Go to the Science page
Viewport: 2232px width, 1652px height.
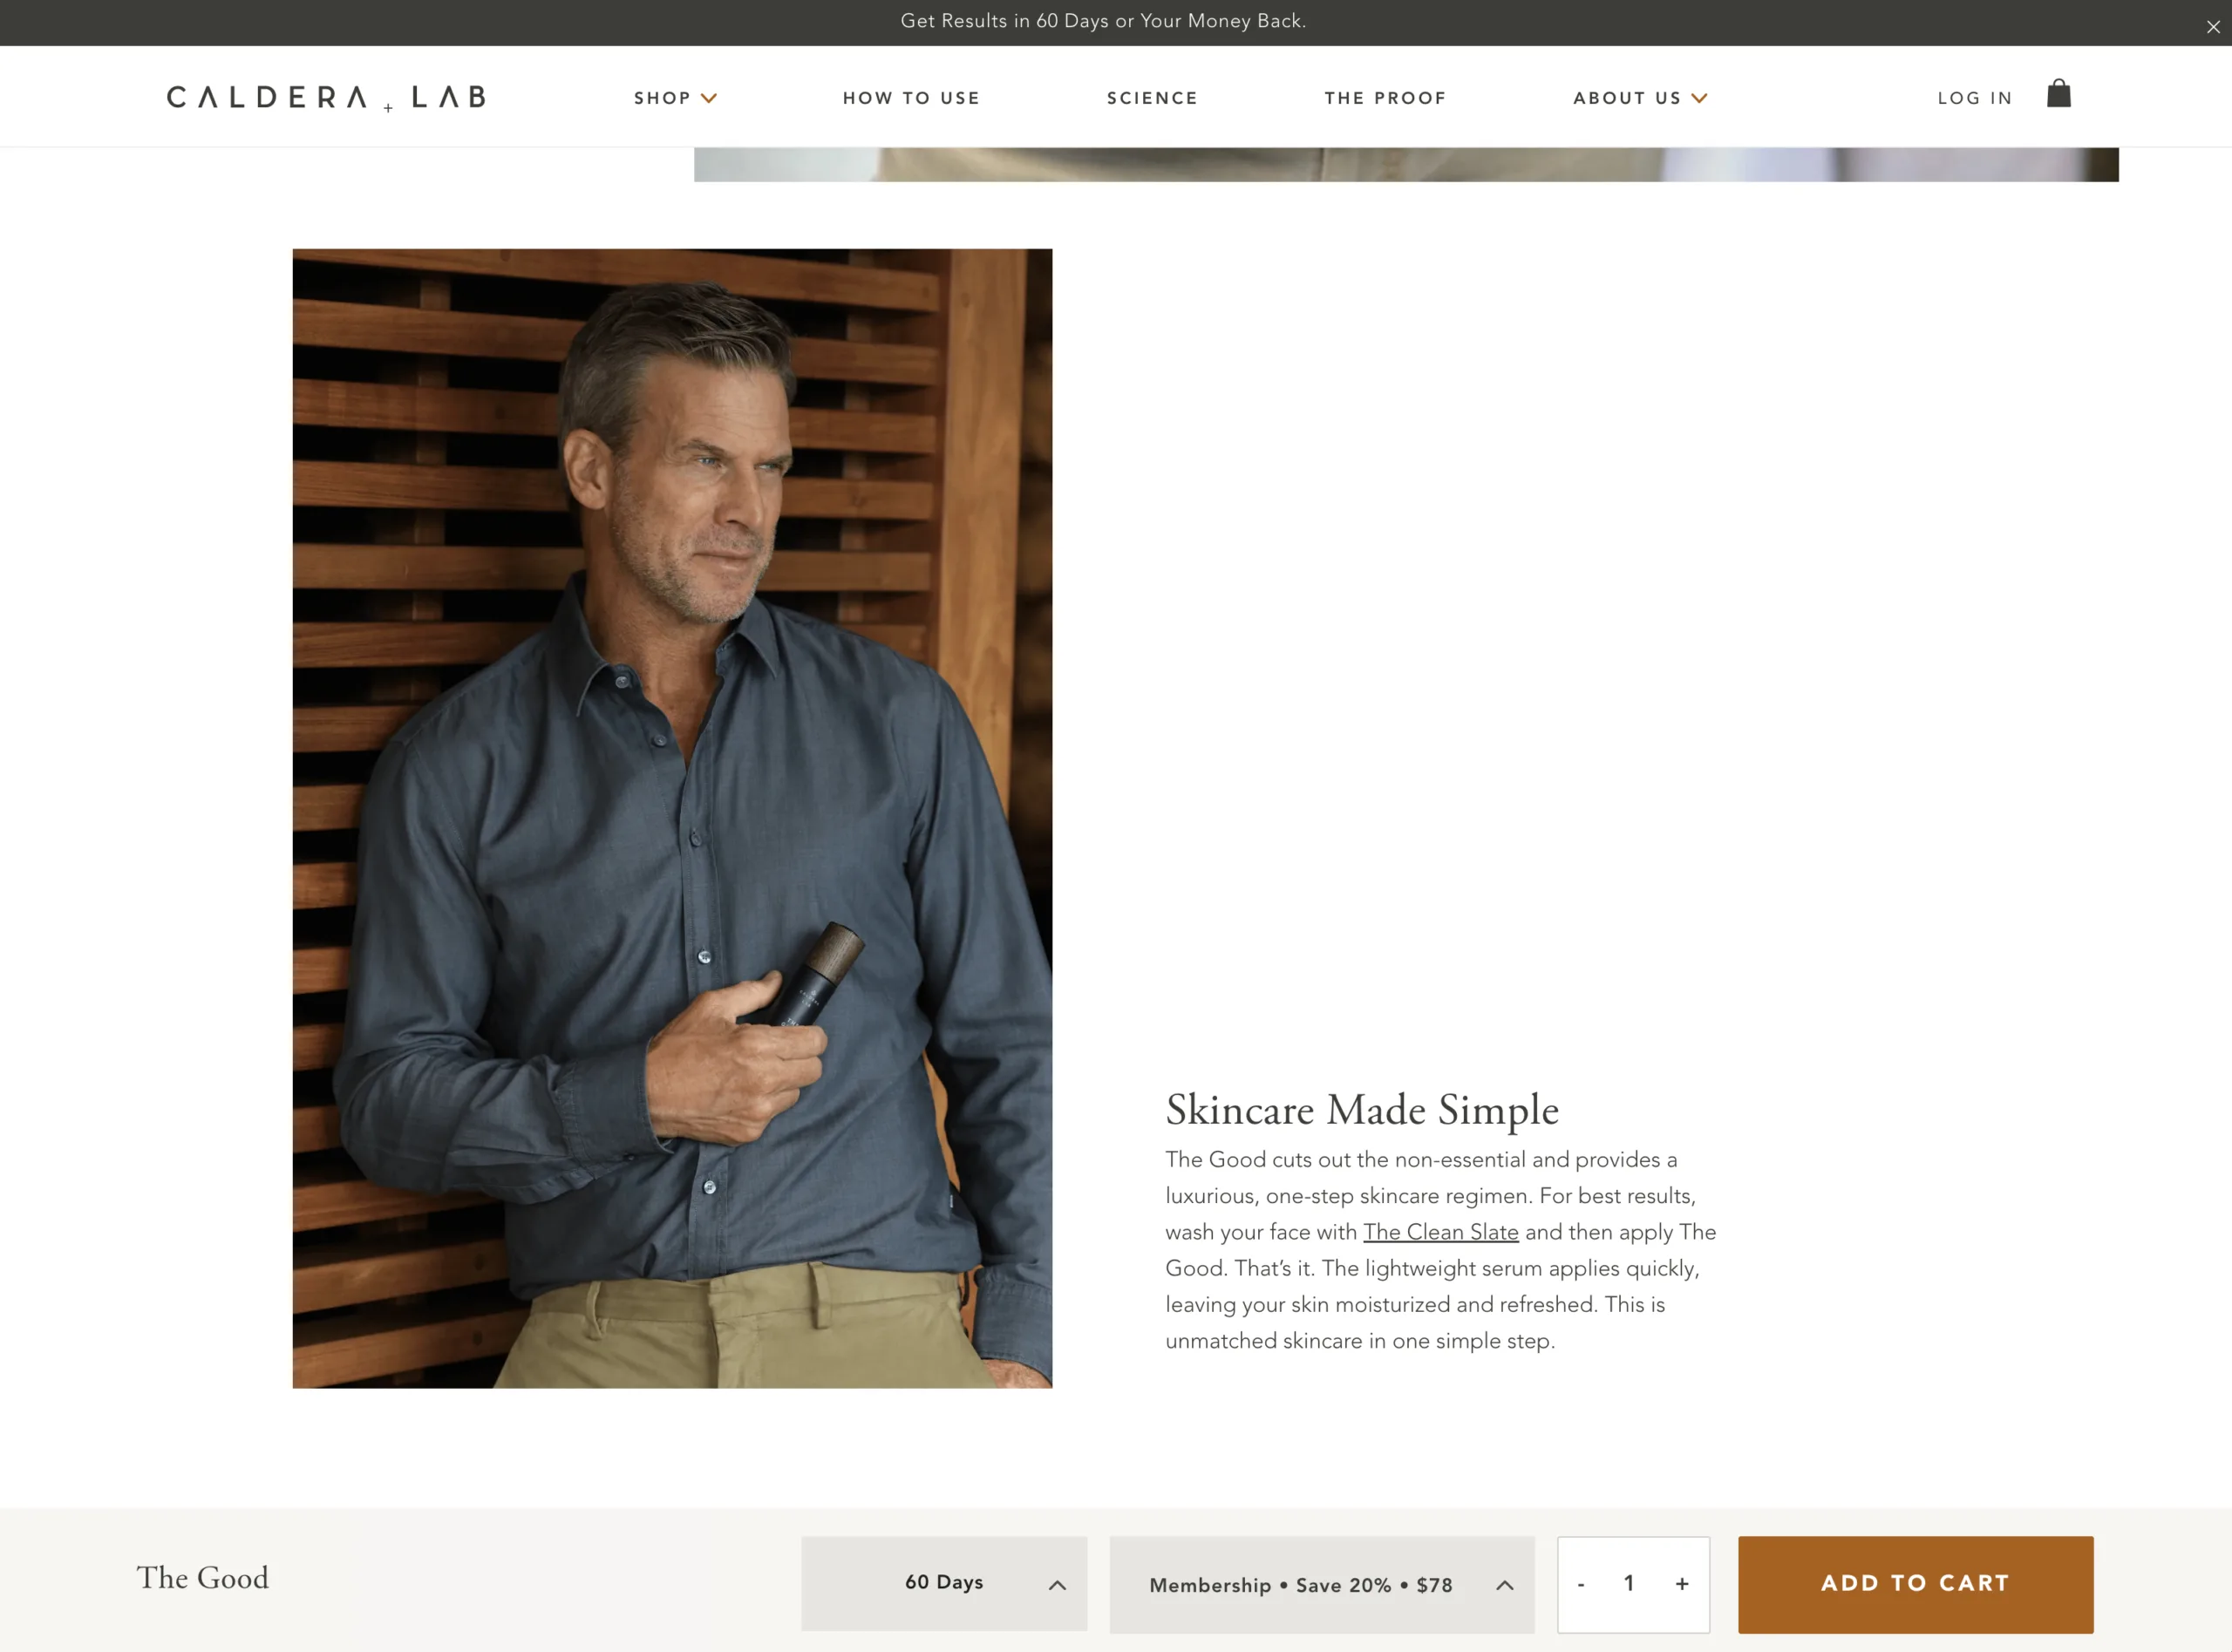1152,98
